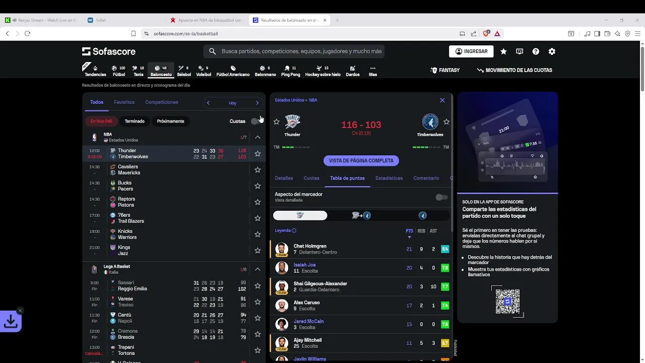The width and height of the screenshot is (645, 363).
Task: Sort players by PTS column
Action: pos(409,231)
